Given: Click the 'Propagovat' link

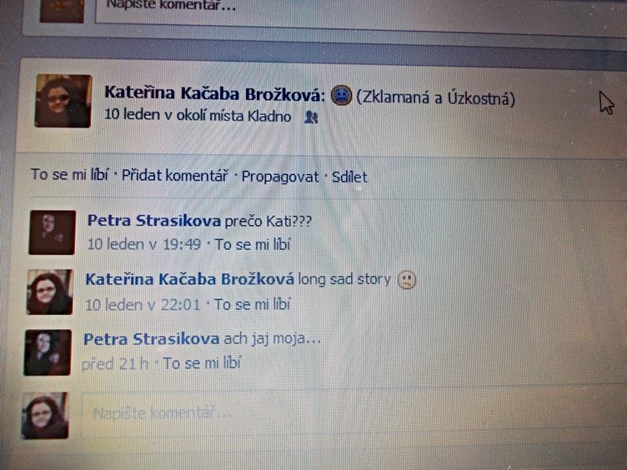Looking at the screenshot, I should (280, 177).
